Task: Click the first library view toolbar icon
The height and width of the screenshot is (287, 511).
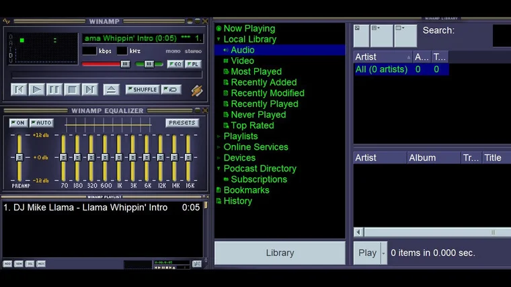Action: pos(362,36)
